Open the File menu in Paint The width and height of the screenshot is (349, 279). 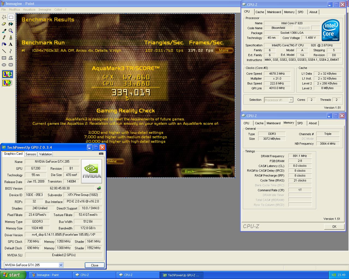[4, 10]
